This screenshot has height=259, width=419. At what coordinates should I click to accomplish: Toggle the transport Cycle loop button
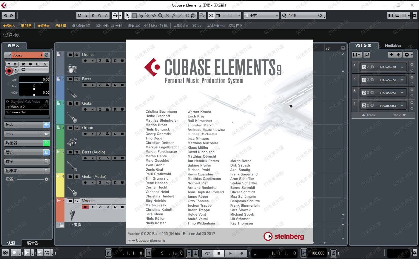coord(208,253)
